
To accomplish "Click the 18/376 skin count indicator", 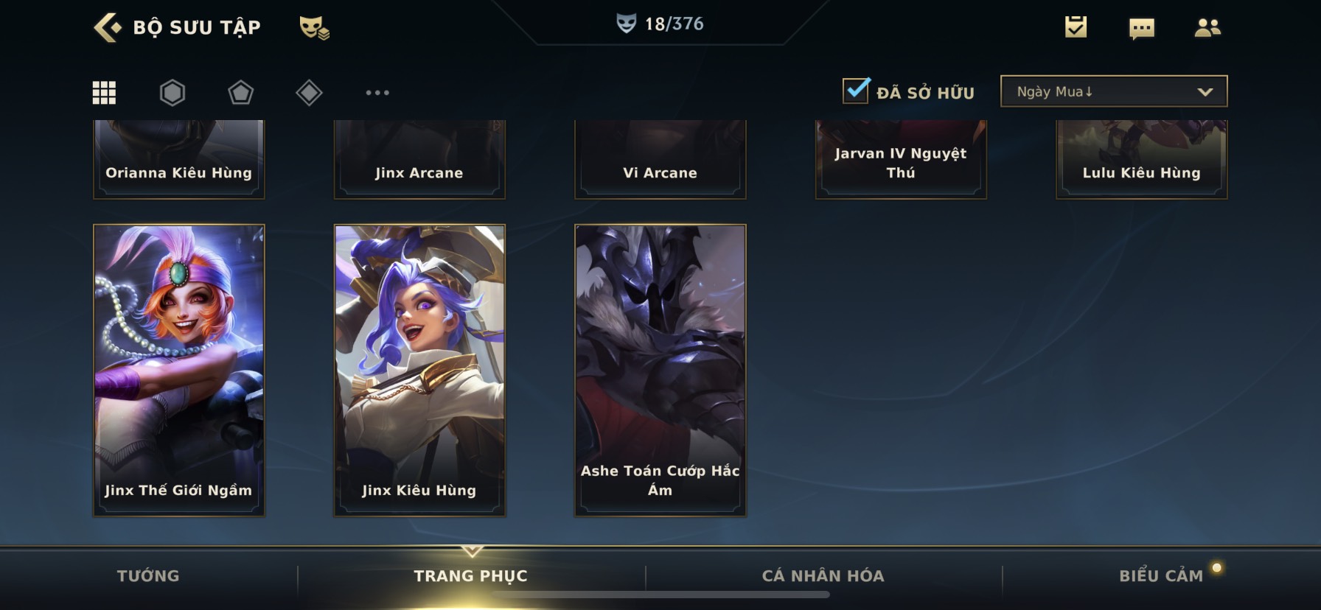I will (660, 24).
